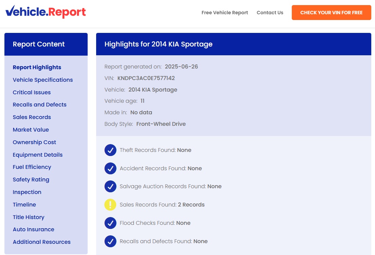Go to Report Highlights section
375x255 pixels.
37,67
